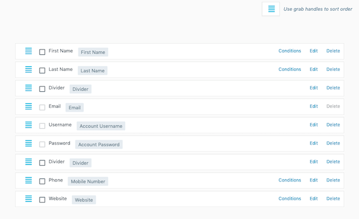Delete the First Name field
This screenshot has width=359, height=219.
pos(333,51)
